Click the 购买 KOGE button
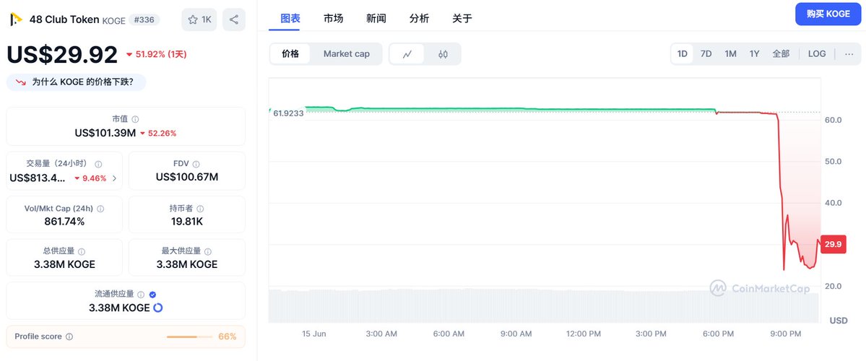 click(x=828, y=14)
